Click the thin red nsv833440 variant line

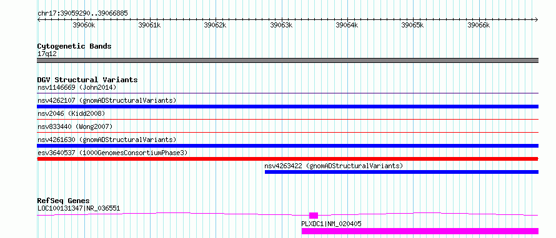(287, 133)
